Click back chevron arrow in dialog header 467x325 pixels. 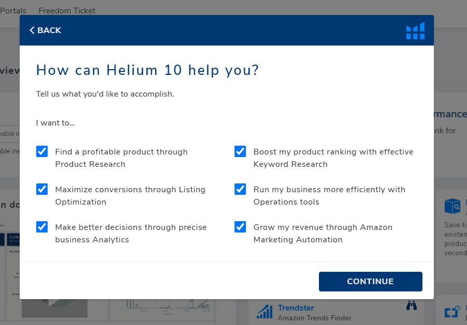(x=32, y=30)
